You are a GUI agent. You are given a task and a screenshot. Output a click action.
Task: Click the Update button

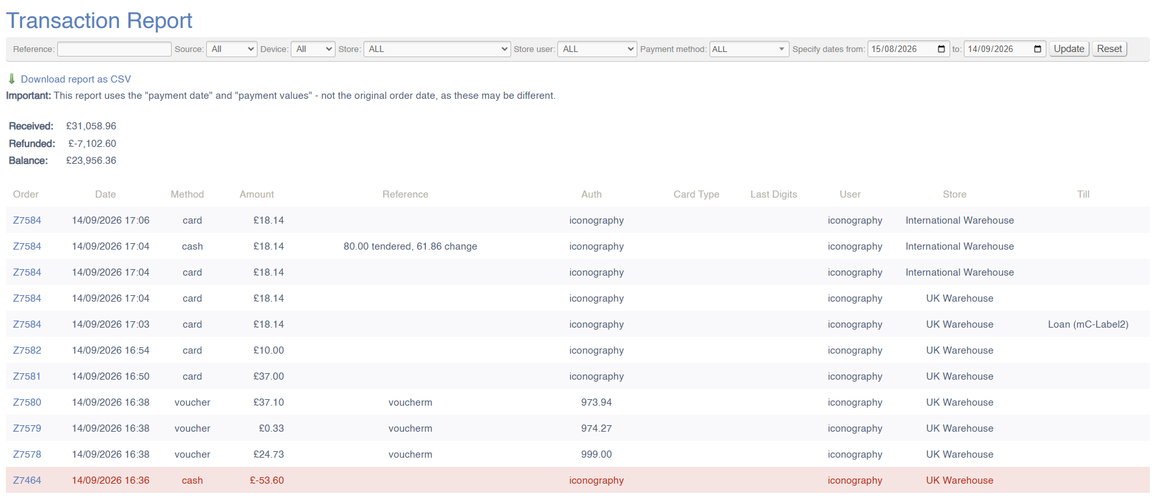coord(1069,49)
